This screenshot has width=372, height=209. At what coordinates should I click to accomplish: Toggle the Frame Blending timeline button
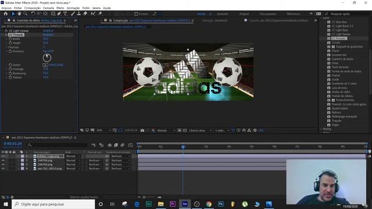tap(116, 145)
